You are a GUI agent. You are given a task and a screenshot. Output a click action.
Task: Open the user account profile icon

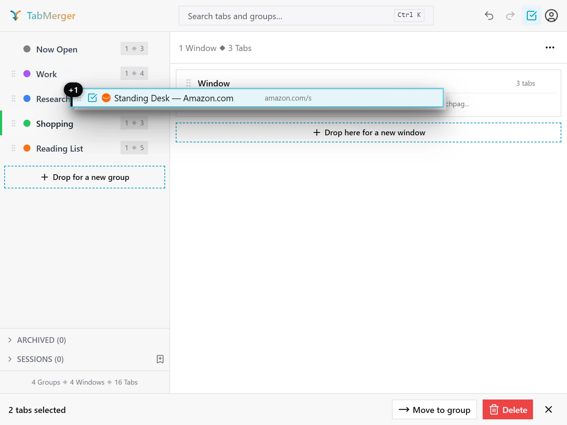tap(551, 16)
